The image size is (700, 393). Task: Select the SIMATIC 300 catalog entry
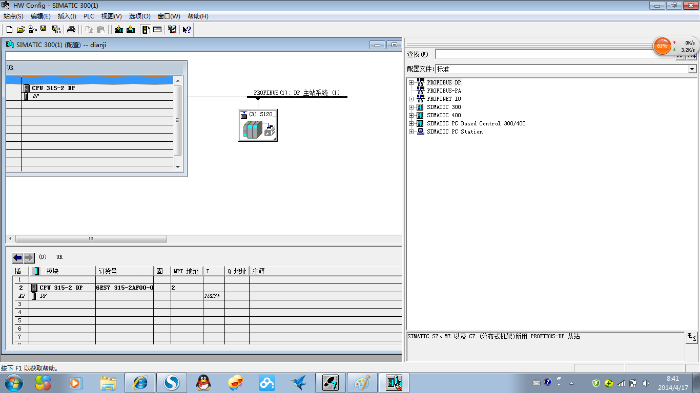tap(444, 107)
